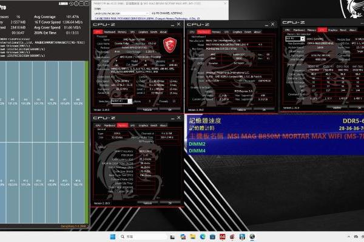This screenshot has width=364, height=242.
Task: Open the red AIDA64 taskbar icon
Action: 223,237
